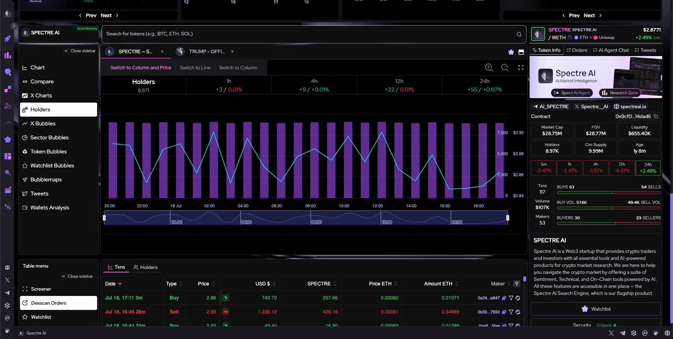673x339 pixels.
Task: Click the Telegram icon in left rail
Action: [x=8, y=292]
